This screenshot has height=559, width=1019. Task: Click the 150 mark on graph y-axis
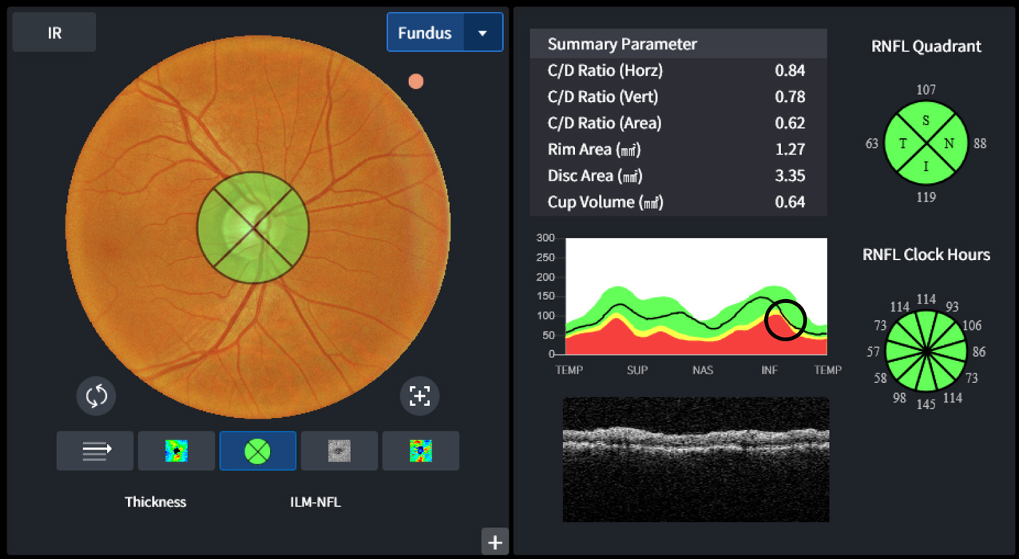point(545,296)
